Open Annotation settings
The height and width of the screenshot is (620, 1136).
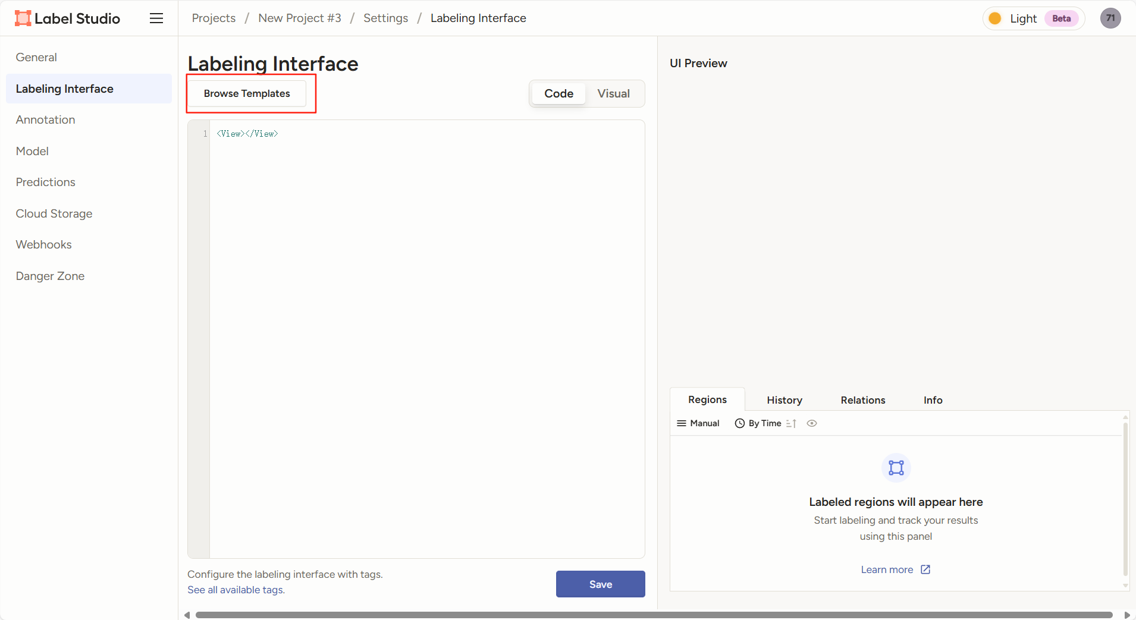point(89,119)
